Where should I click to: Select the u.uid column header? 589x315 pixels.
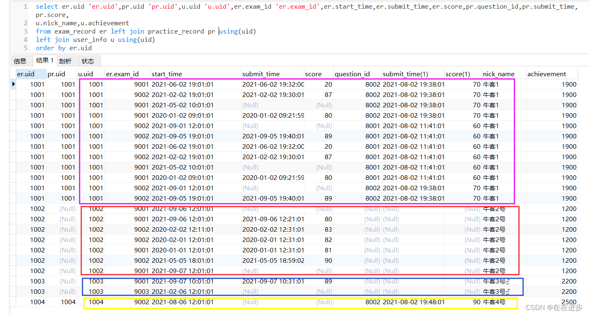(85, 74)
